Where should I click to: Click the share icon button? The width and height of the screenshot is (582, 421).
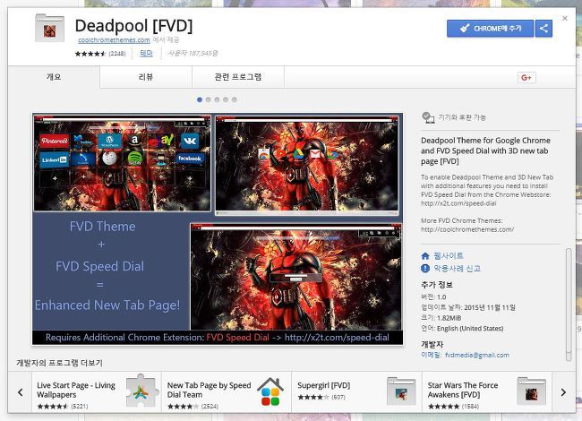pos(543,29)
